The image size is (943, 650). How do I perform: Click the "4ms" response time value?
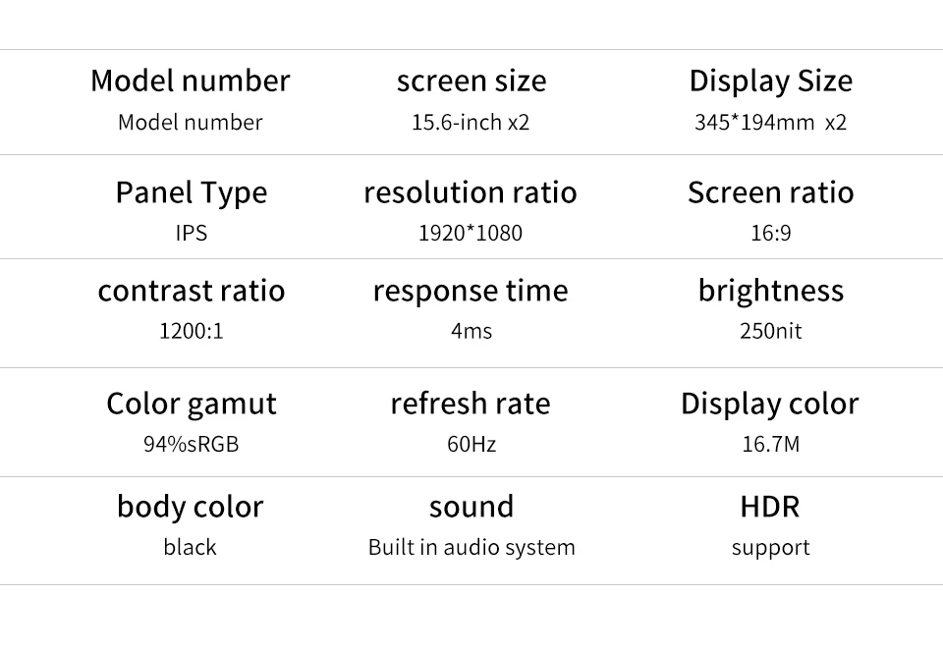click(471, 332)
